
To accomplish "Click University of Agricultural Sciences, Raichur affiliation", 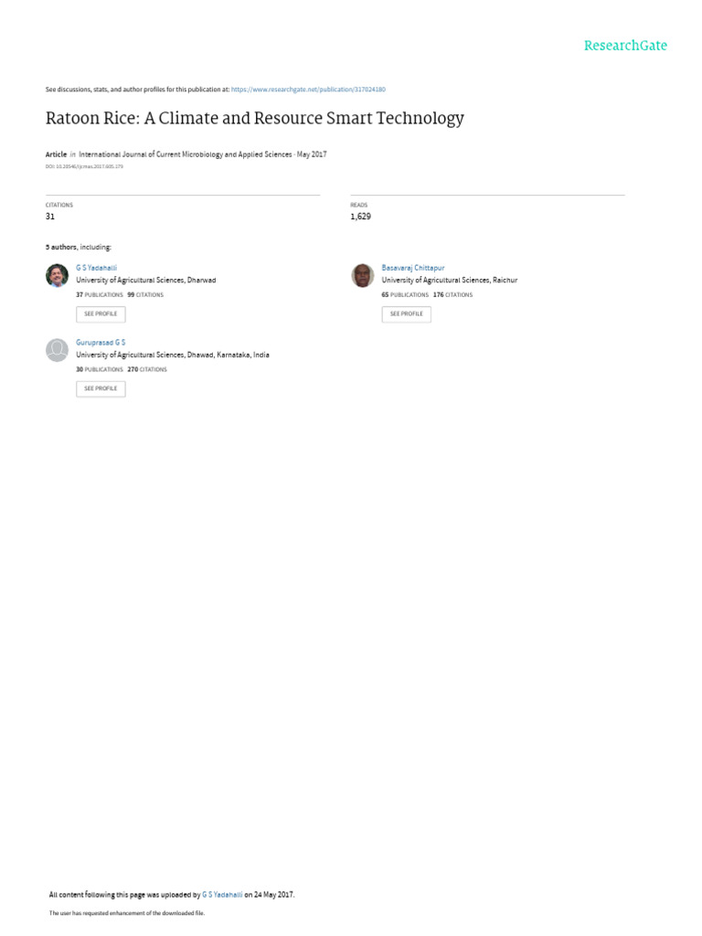I will click(x=450, y=280).
